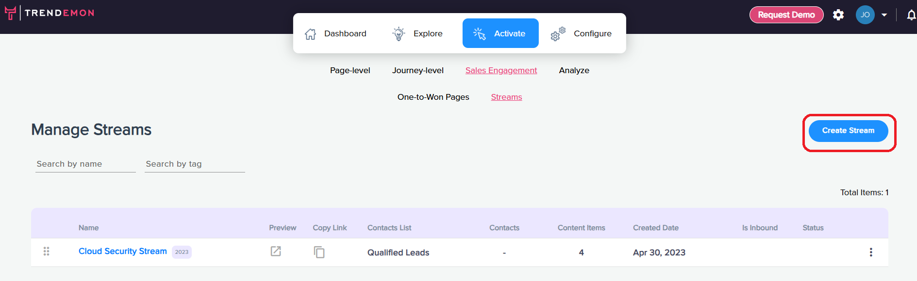
Task: Select the Activate tab
Action: click(500, 33)
